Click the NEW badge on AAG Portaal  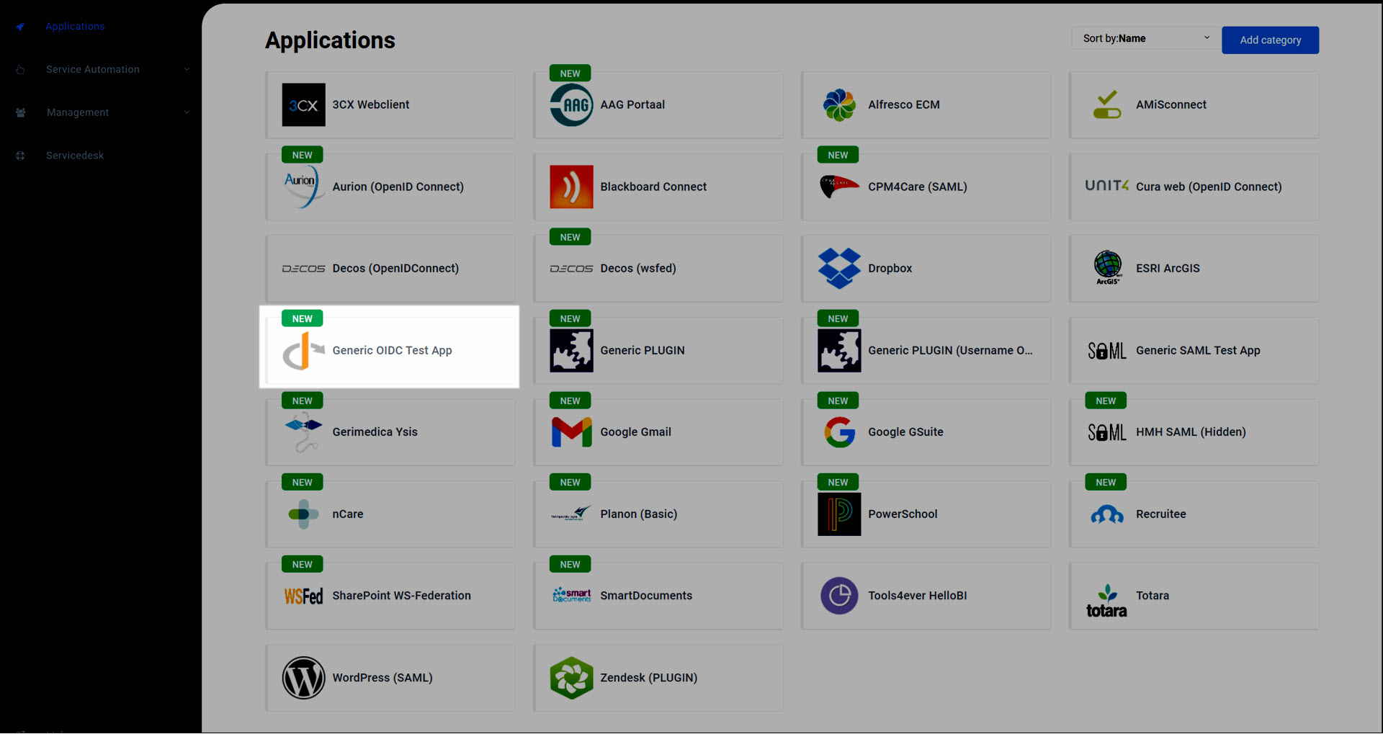[570, 73]
